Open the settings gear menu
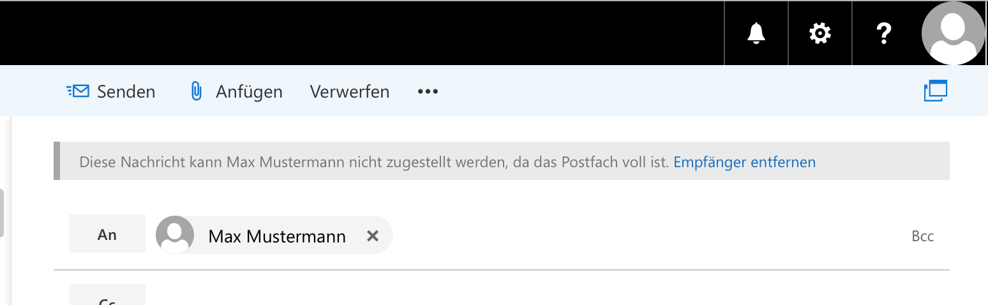988x305 pixels. [820, 33]
